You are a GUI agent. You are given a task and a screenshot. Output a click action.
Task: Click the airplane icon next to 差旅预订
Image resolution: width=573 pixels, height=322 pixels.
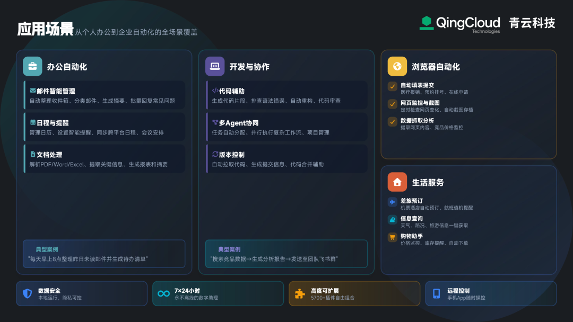[x=393, y=202]
